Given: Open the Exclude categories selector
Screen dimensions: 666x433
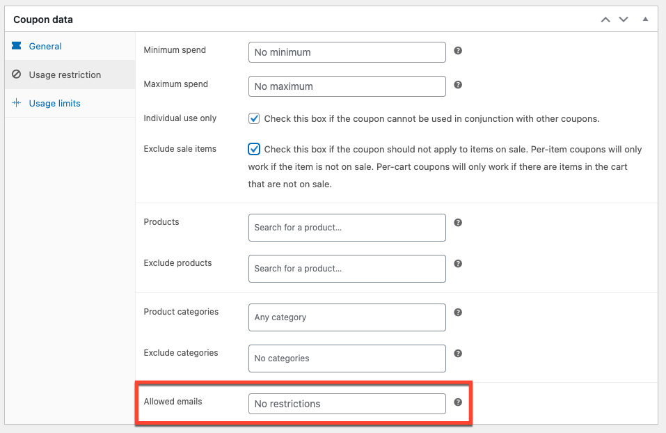Looking at the screenshot, I should coord(347,359).
